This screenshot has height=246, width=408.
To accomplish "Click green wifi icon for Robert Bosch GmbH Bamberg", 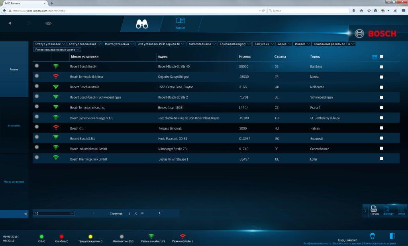I will click(56, 66).
